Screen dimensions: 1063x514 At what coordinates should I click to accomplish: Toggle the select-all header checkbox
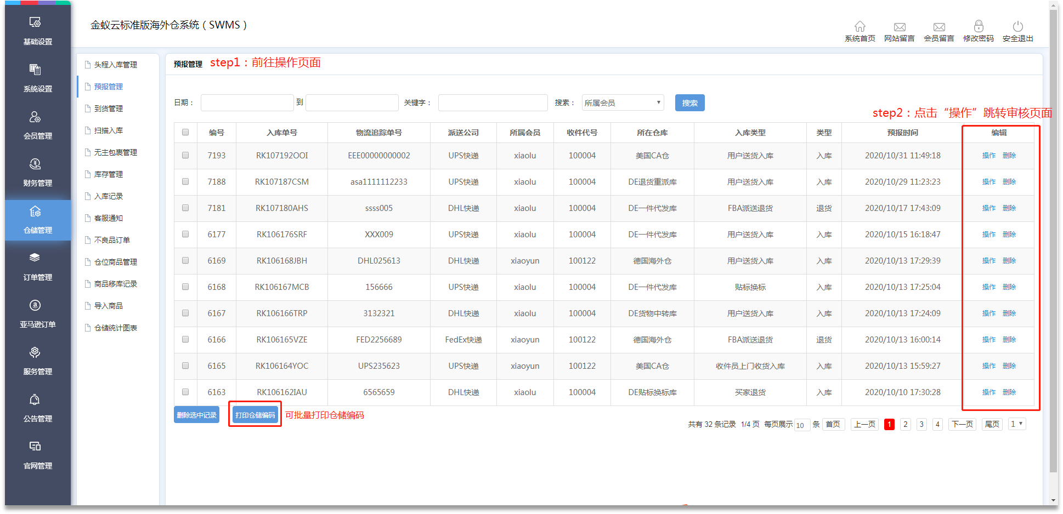coord(185,133)
